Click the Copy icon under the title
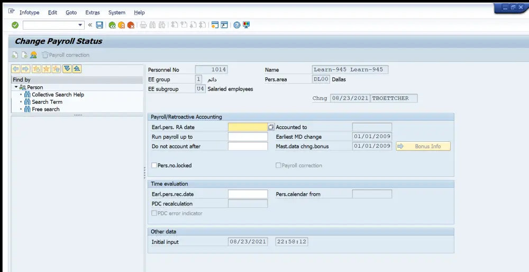 pyautogui.click(x=24, y=55)
